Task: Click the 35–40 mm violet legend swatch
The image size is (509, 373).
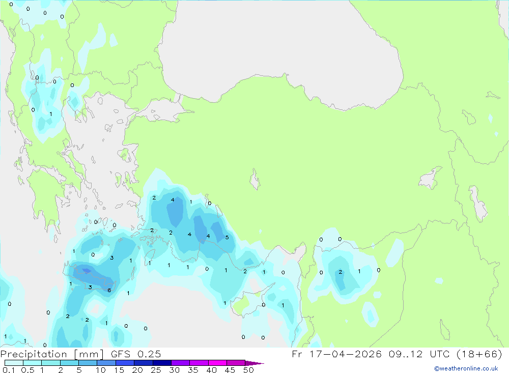Action: click(x=199, y=363)
